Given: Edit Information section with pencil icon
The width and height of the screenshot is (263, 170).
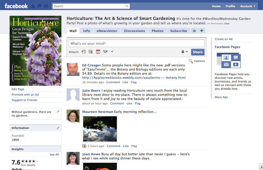Looking at the screenshot, I should (58, 128).
